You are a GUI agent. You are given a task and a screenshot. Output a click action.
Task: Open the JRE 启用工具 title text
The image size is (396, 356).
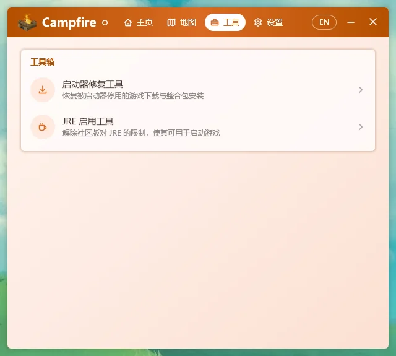pos(88,121)
